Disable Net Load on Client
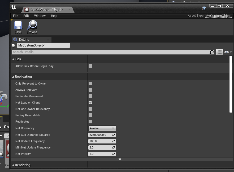This screenshot has height=172, width=234. point(90,103)
